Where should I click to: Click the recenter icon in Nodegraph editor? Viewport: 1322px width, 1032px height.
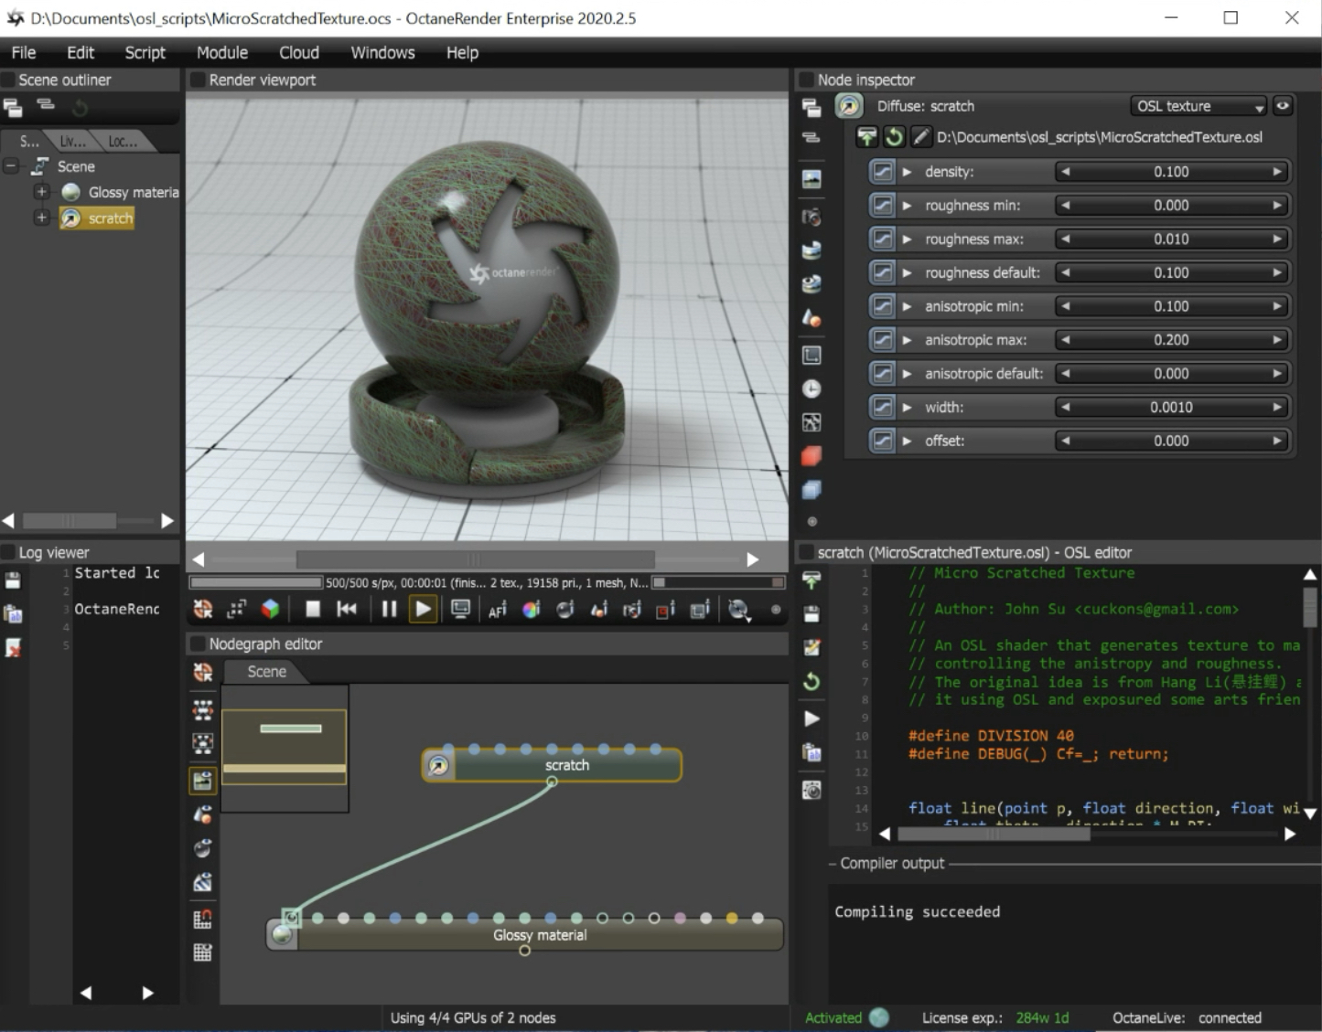[203, 673]
